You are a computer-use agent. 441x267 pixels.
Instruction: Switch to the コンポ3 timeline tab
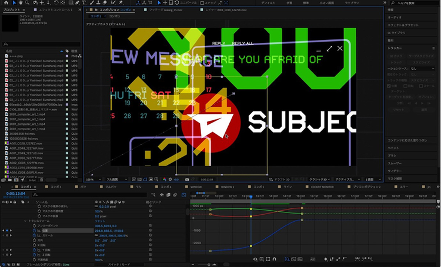[56, 187]
